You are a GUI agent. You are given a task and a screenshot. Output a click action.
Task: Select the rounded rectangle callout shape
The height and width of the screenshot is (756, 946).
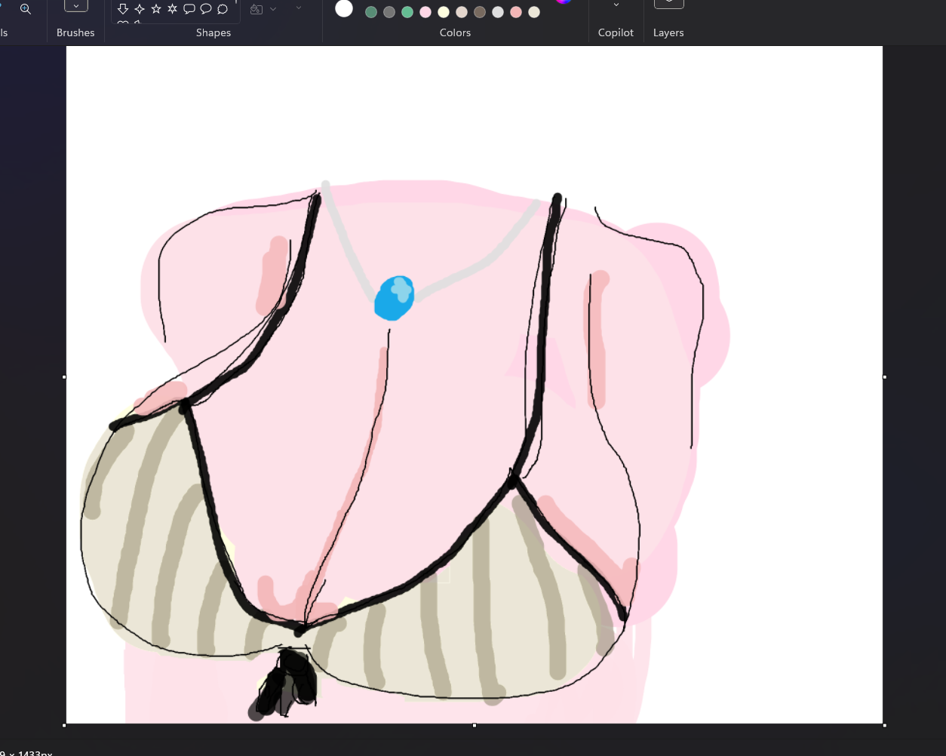pos(189,9)
